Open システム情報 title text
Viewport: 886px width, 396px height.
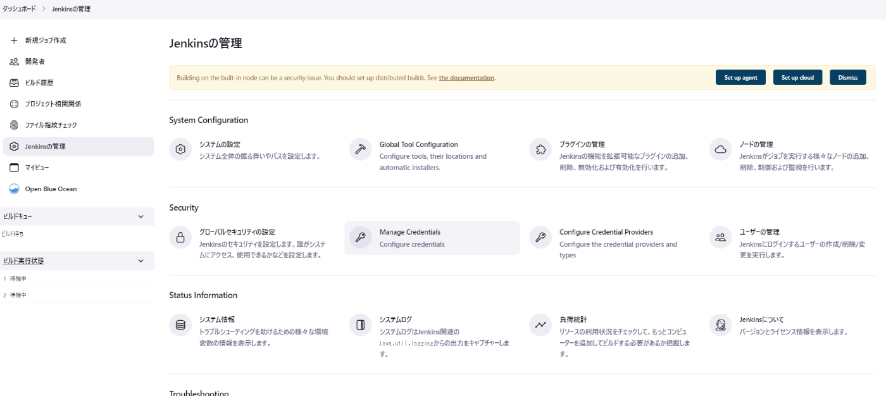pyautogui.click(x=217, y=319)
